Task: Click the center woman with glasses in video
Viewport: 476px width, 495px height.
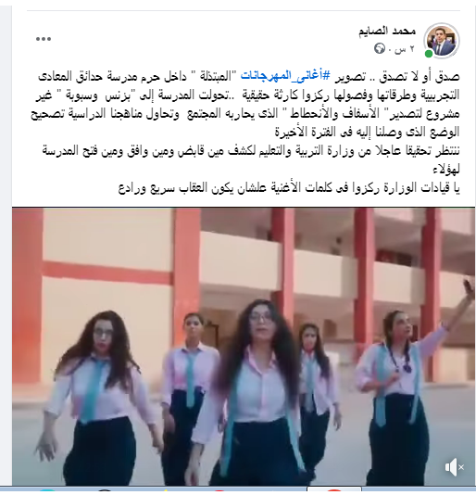Action: 252,393
